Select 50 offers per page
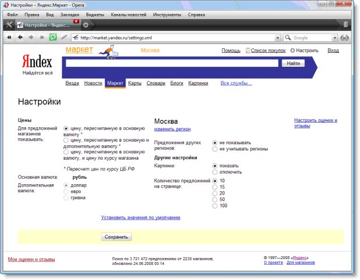The height and width of the screenshot is (280, 360). 215,199
